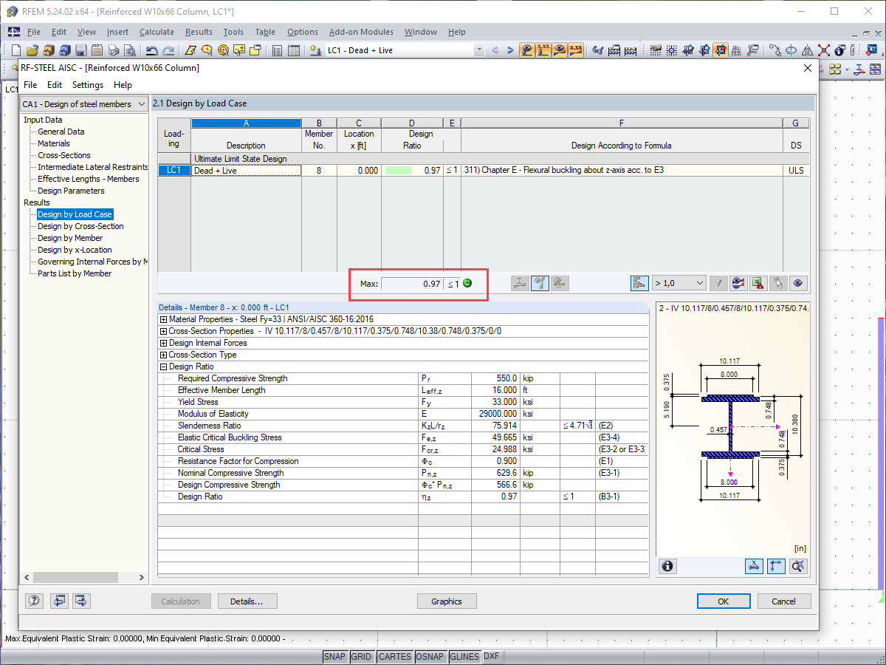Click the filter funnel icon below table
This screenshot has width=886, height=665.
tap(718, 283)
